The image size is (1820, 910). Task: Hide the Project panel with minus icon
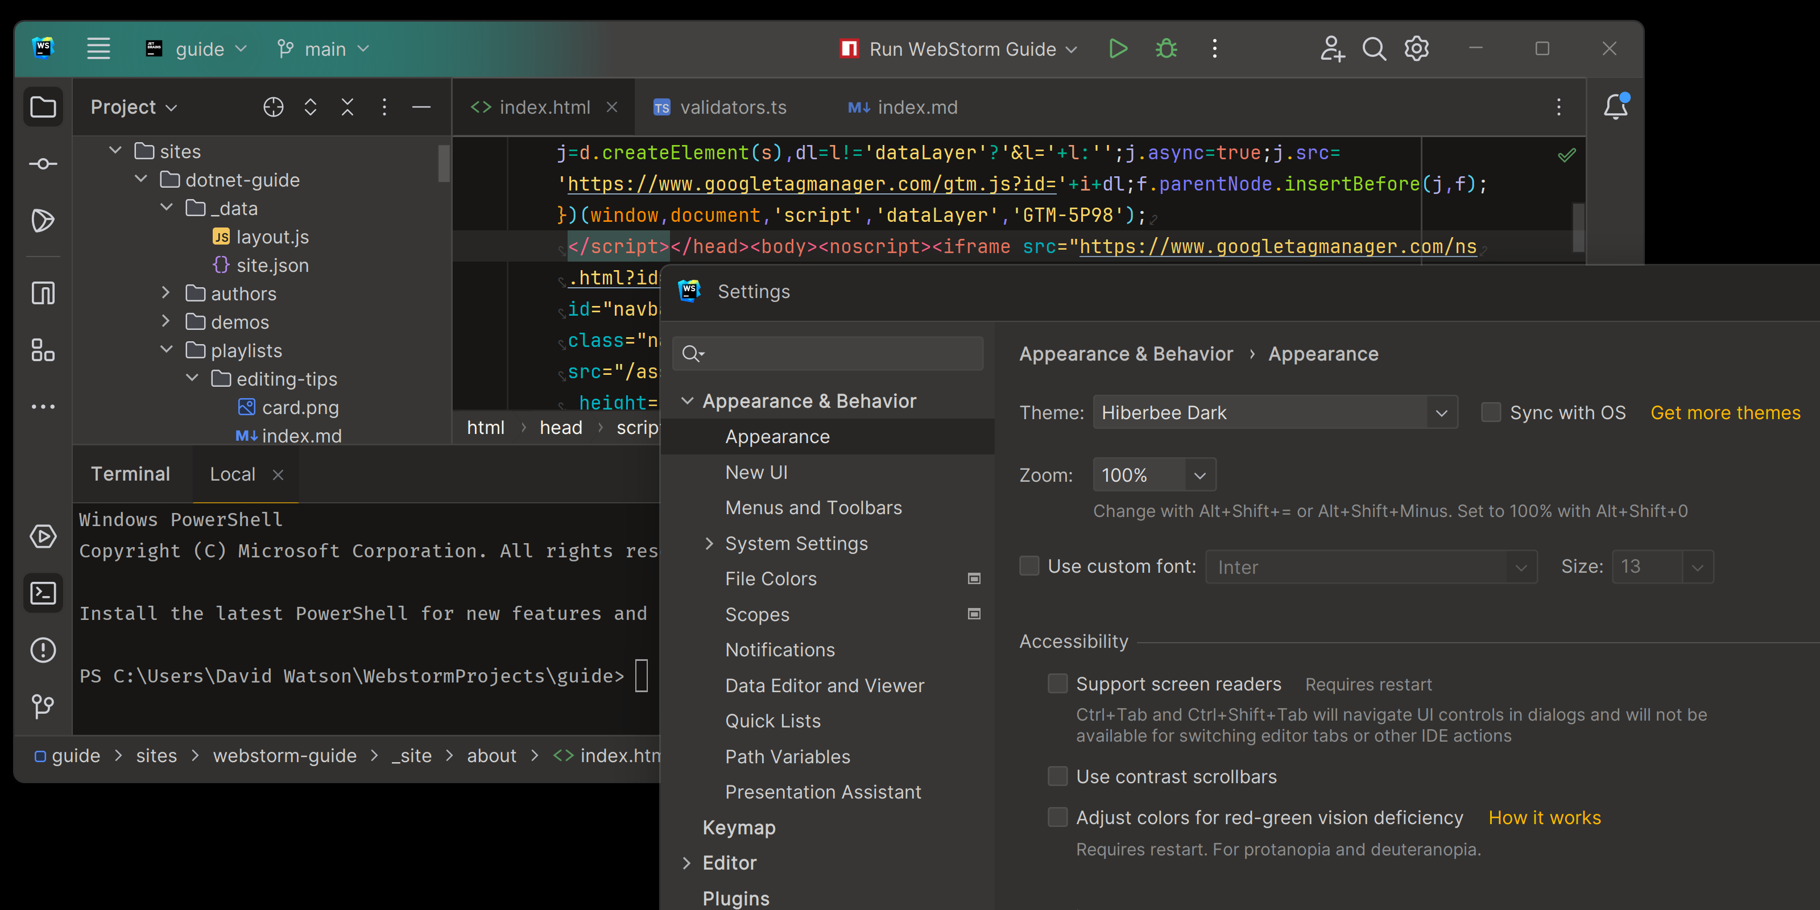[422, 107]
